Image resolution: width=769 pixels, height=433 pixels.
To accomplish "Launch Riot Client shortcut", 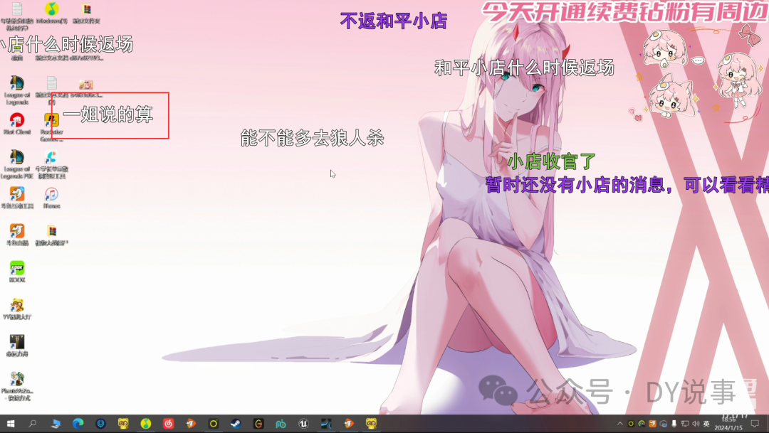I will click(16, 124).
